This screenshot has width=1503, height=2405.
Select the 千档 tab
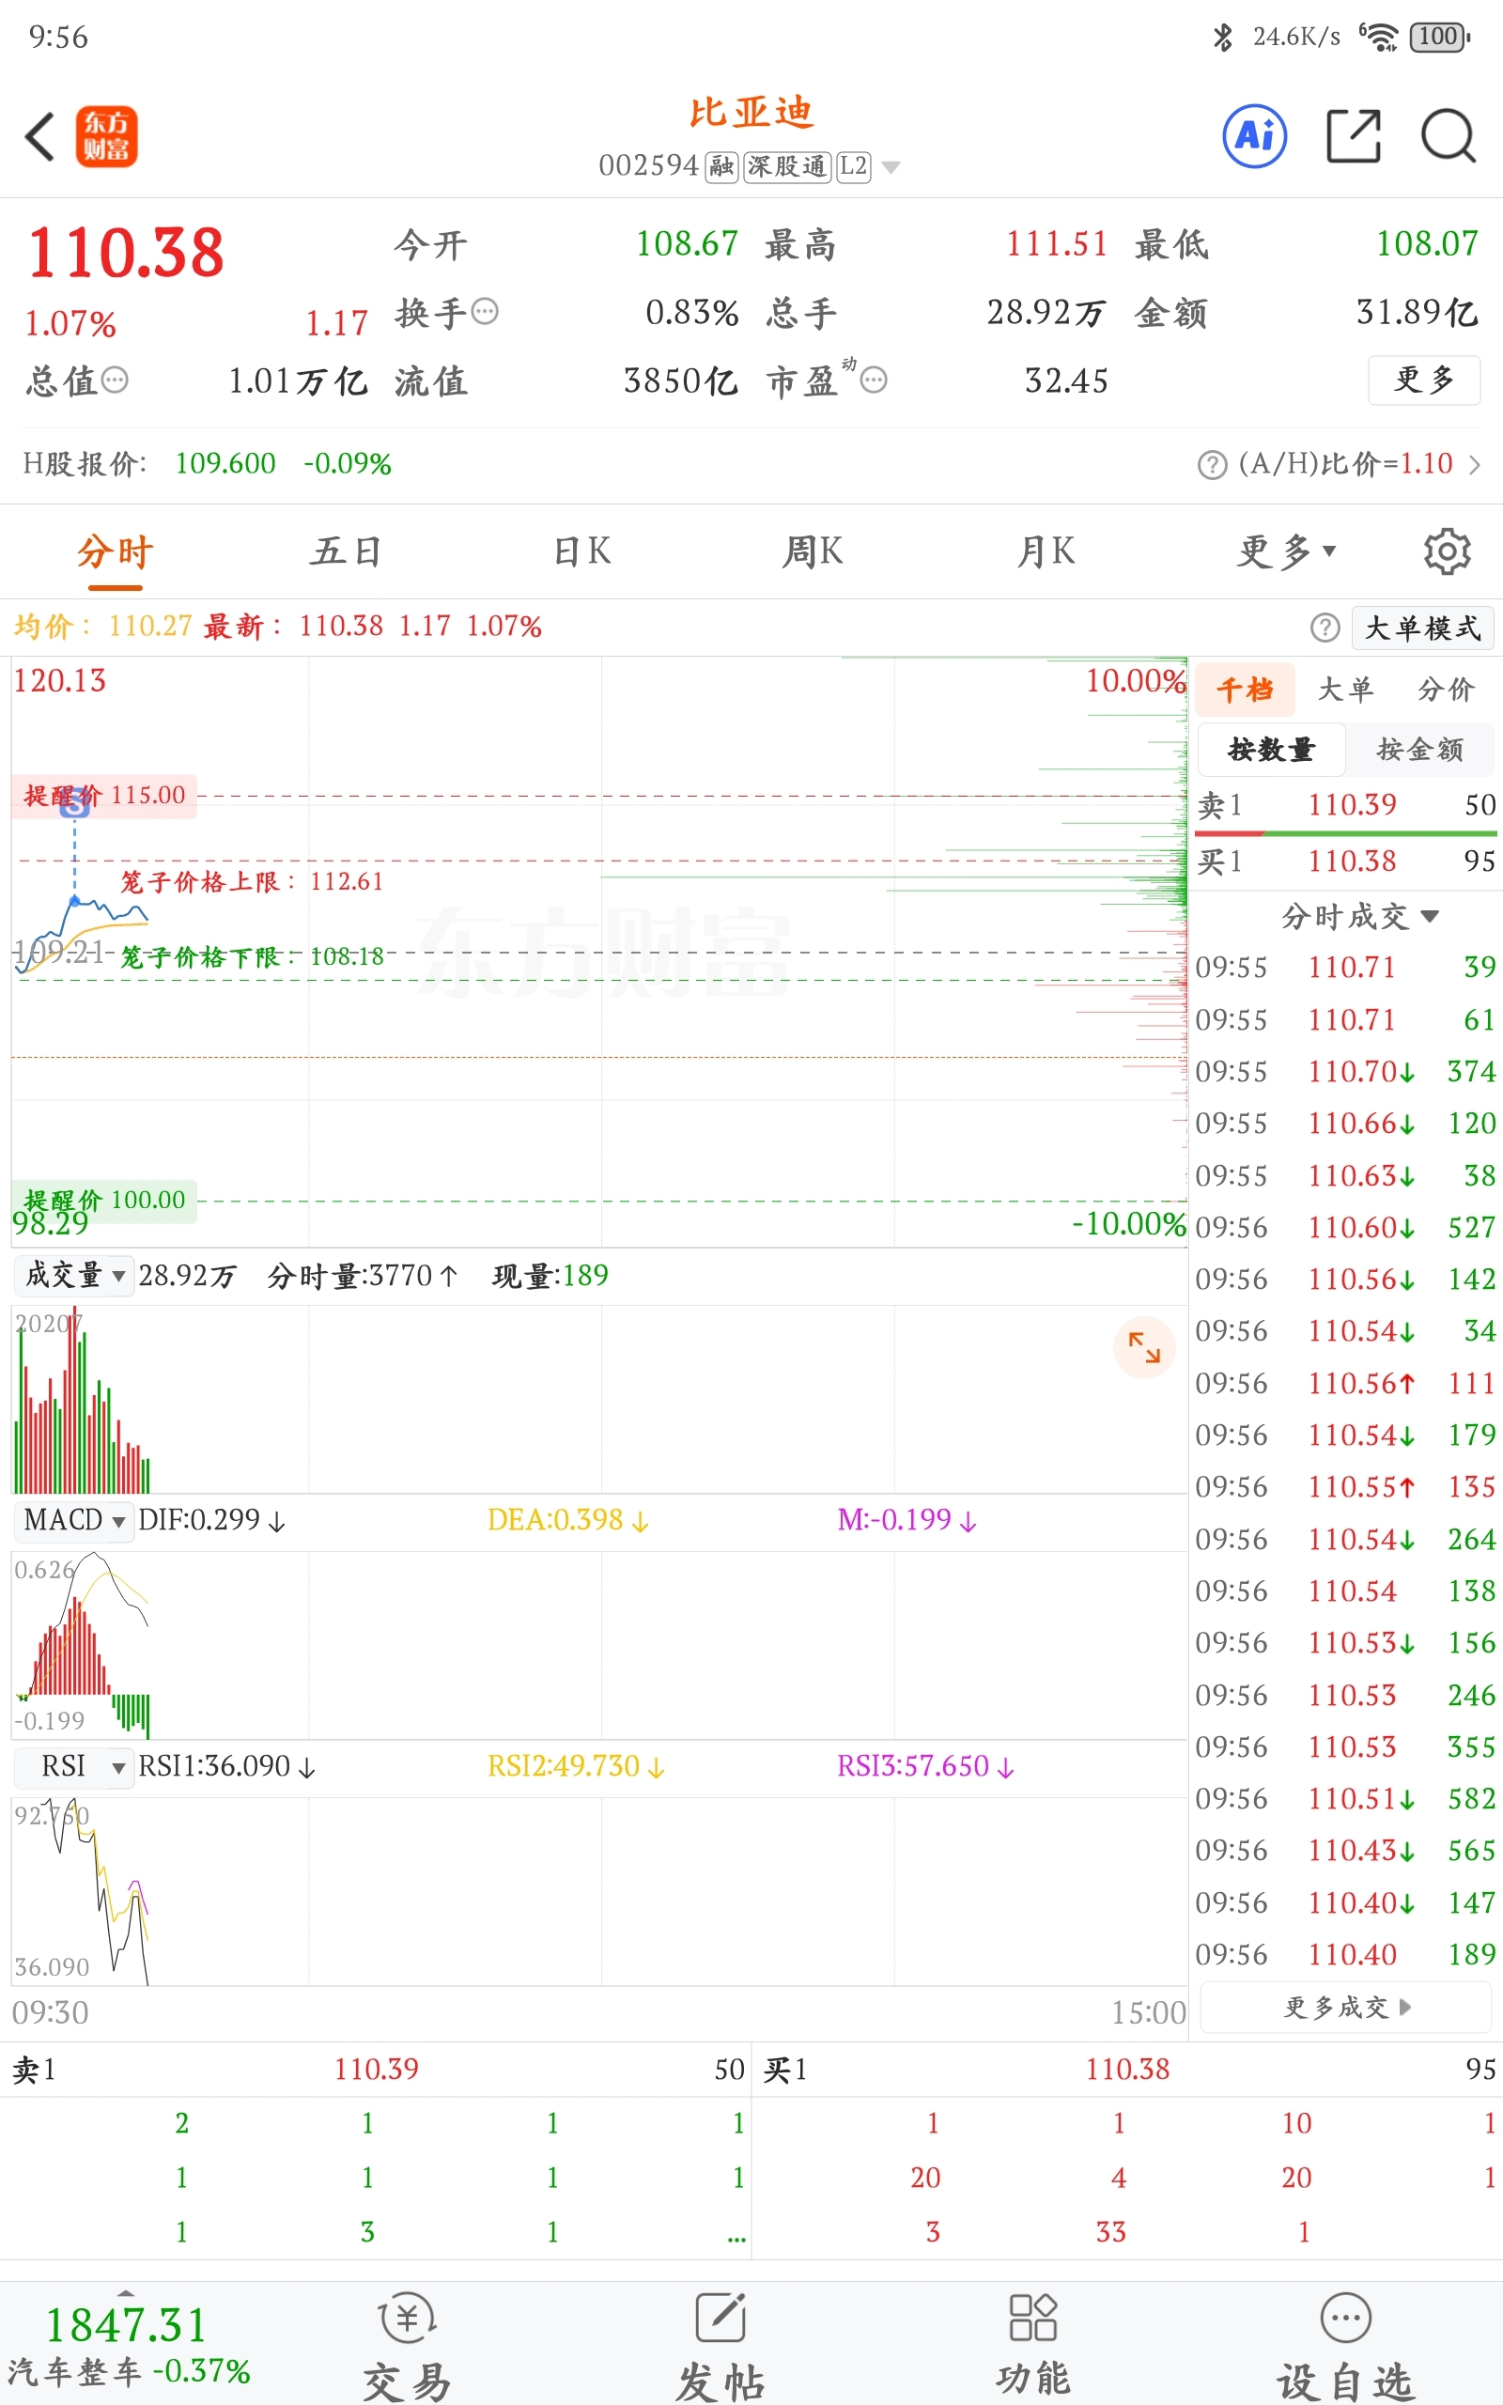[x=1245, y=689]
